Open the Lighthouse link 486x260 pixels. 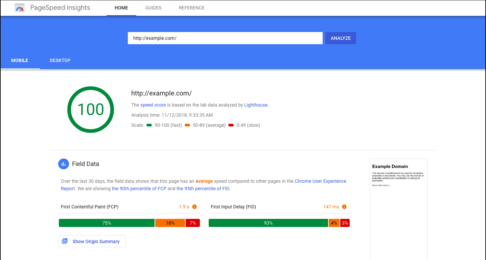tap(255, 105)
